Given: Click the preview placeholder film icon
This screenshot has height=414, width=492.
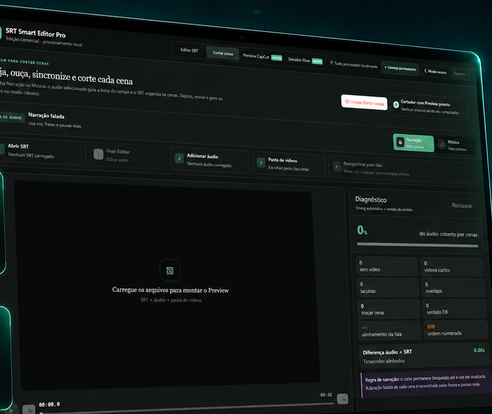Looking at the screenshot, I should (170, 271).
